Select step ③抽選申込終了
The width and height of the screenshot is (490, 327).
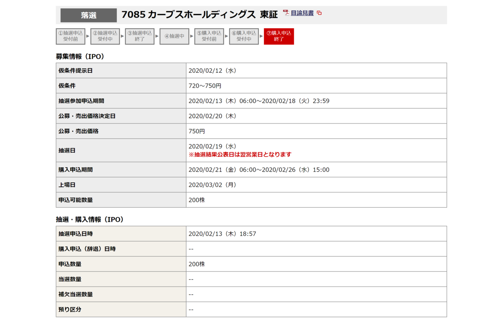tap(140, 36)
